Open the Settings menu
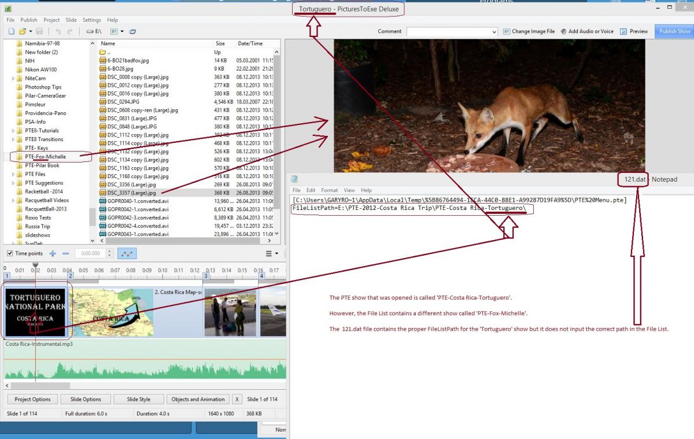This screenshot has width=694, height=439. (x=91, y=20)
